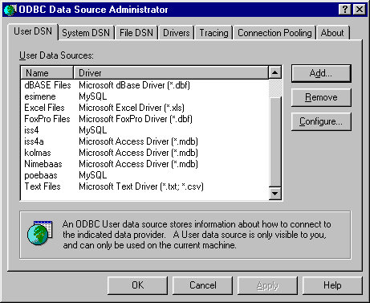Click the Help button
This screenshot has width=370, height=303.
pos(332,285)
